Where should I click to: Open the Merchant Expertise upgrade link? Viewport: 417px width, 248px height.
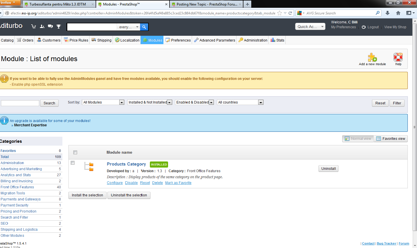[x=30, y=125]
